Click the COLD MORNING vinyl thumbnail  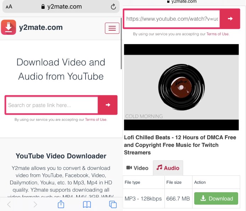click(181, 87)
